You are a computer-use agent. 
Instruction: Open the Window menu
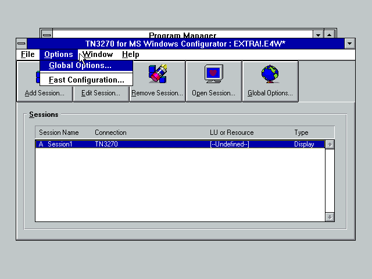coord(98,54)
